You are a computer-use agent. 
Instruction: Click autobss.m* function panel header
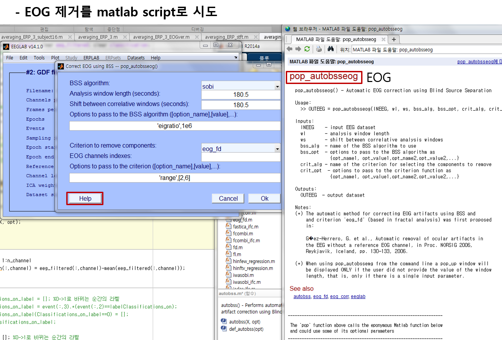(249, 293)
